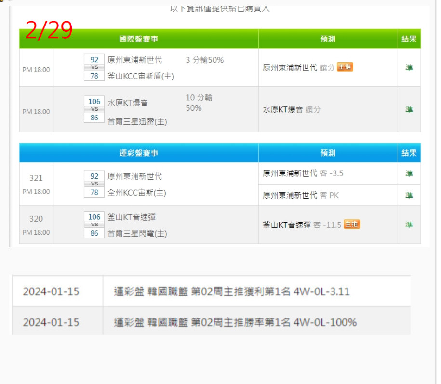Select the green 國際盤賽事 header
This screenshot has height=384, width=441.
coord(139,39)
